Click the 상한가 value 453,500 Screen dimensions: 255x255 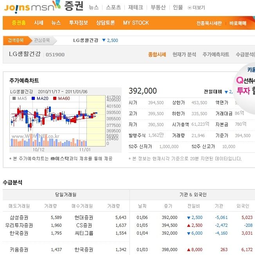199,103
